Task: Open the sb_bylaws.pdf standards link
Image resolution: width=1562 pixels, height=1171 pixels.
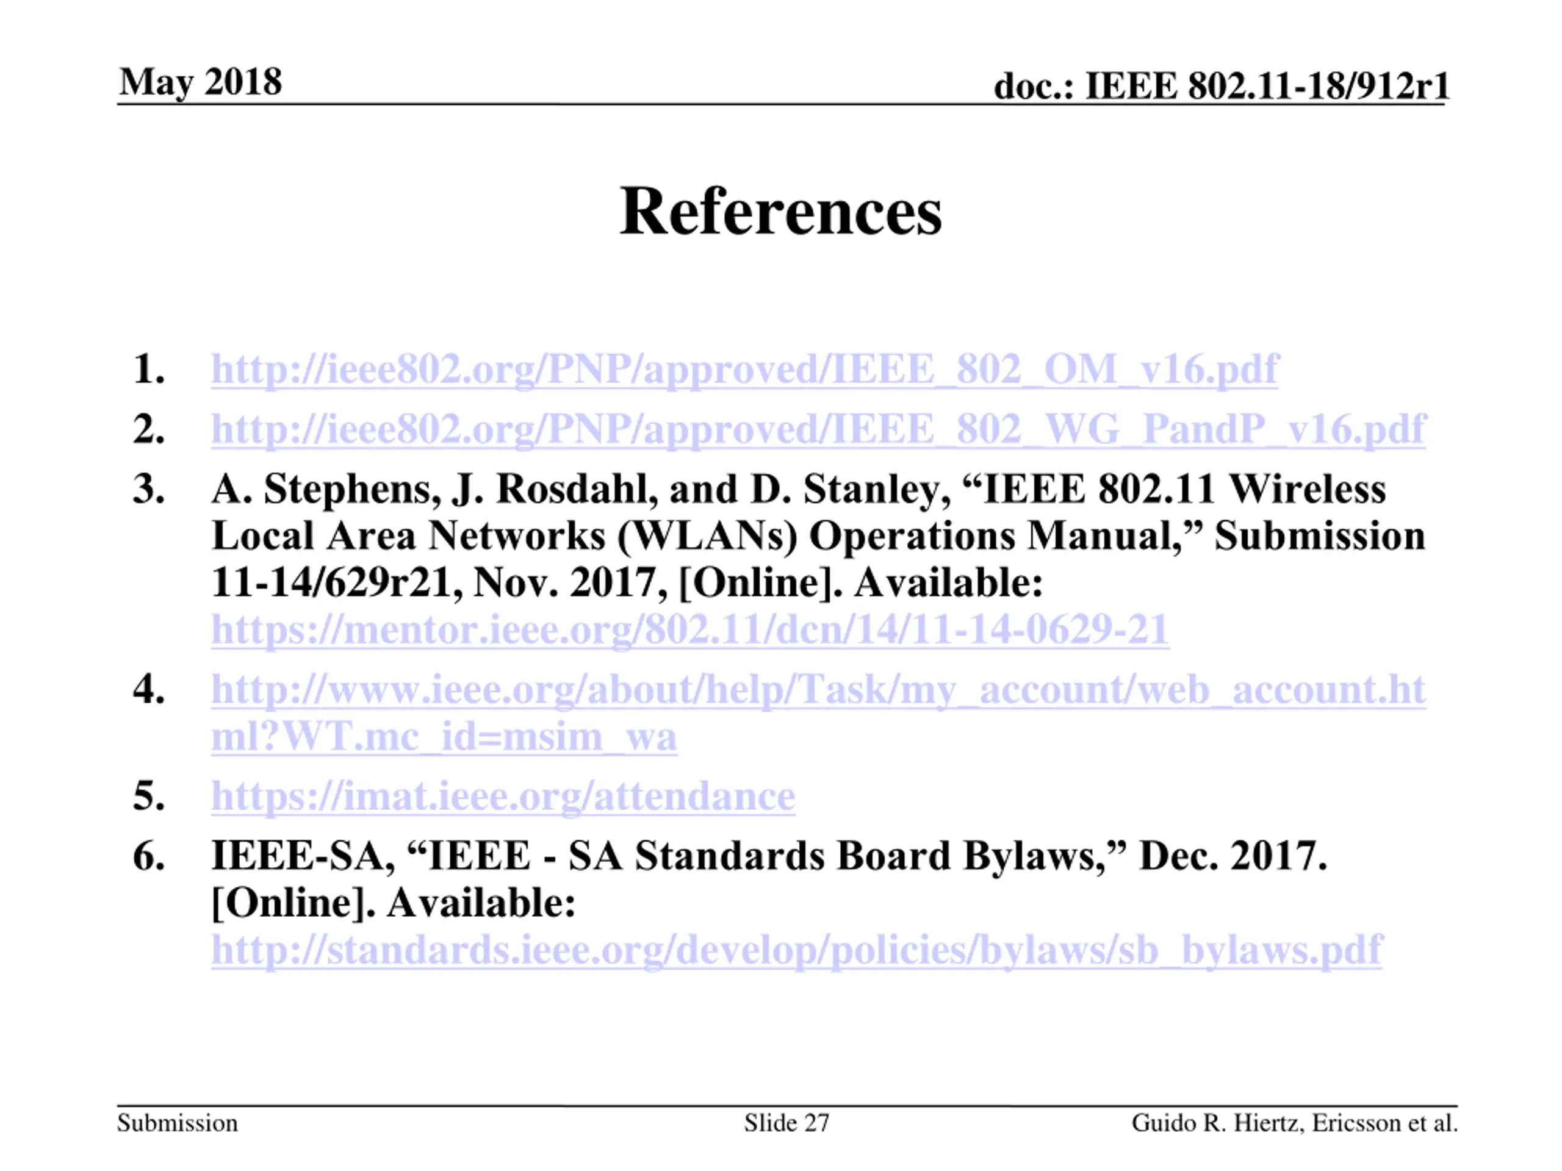Action: point(796,950)
